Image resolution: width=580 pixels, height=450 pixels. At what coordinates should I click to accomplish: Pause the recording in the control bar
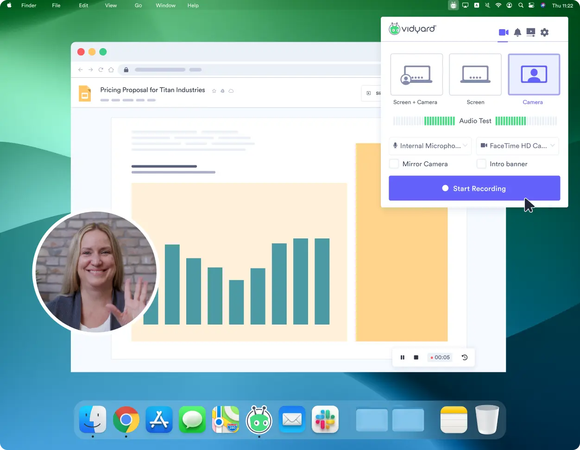pyautogui.click(x=403, y=357)
